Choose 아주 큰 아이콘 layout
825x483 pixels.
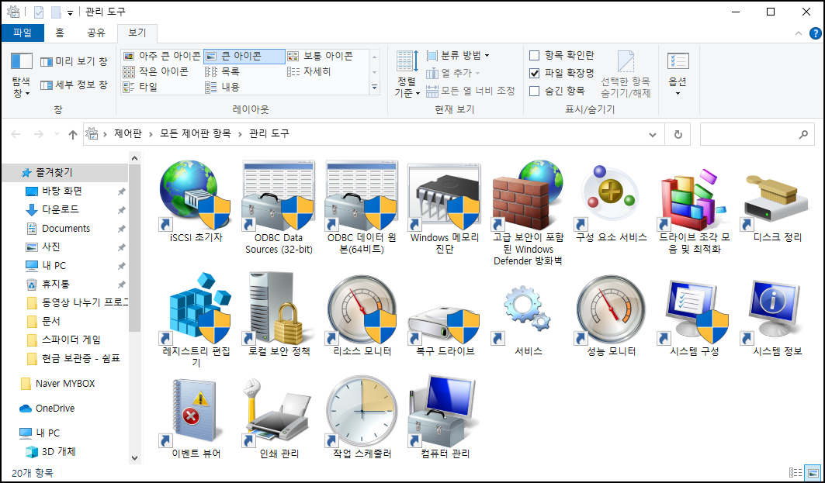161,56
